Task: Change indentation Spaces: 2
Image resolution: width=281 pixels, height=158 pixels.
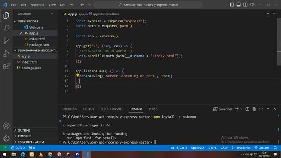Action: pos(198,148)
